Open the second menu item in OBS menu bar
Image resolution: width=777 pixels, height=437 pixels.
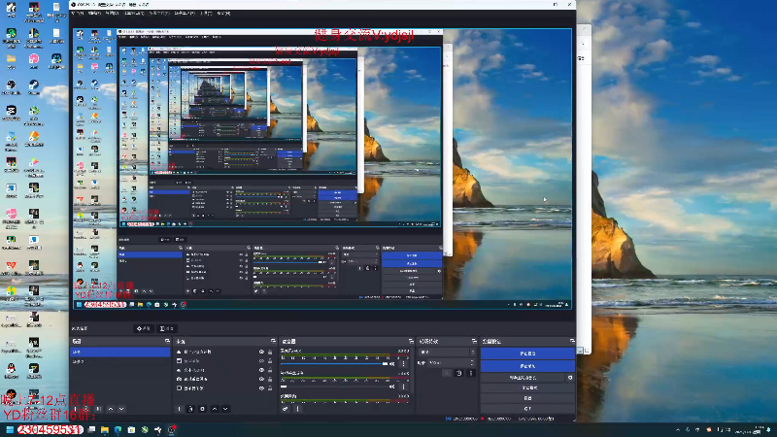pyautogui.click(x=94, y=14)
